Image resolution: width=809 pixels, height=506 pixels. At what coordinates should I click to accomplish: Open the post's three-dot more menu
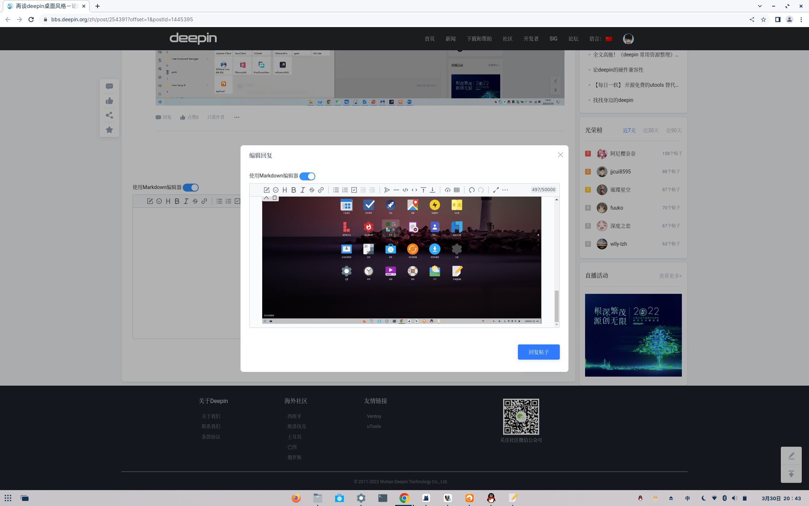coord(237,117)
